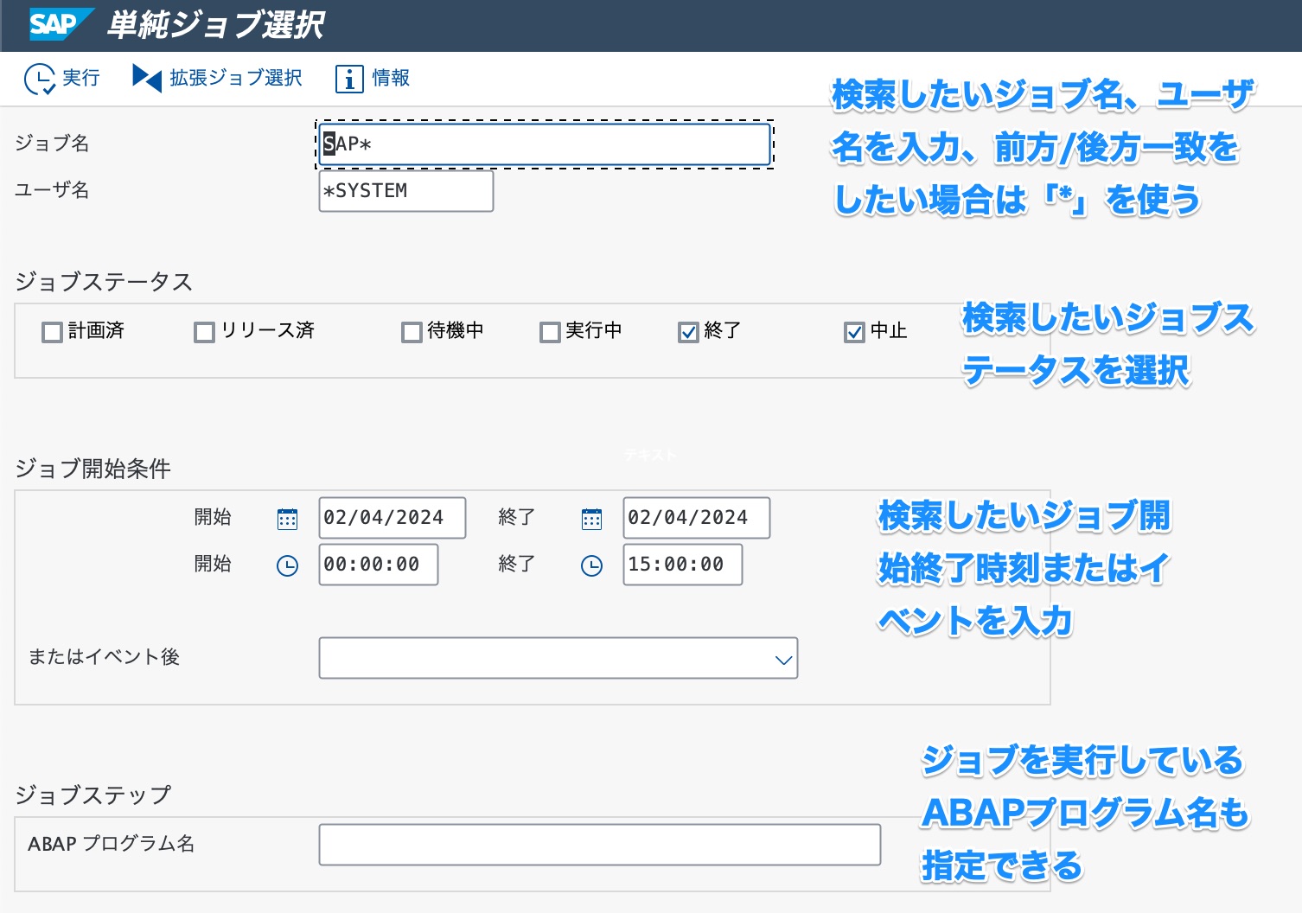
Task: Enable the 計画済 checkbox
Action: point(51,331)
